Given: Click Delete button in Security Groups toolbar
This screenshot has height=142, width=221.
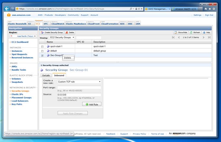Looking at the screenshot, I should 70,32.
